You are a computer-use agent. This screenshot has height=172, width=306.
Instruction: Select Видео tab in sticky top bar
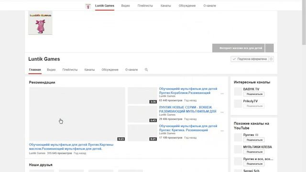[x=125, y=6]
